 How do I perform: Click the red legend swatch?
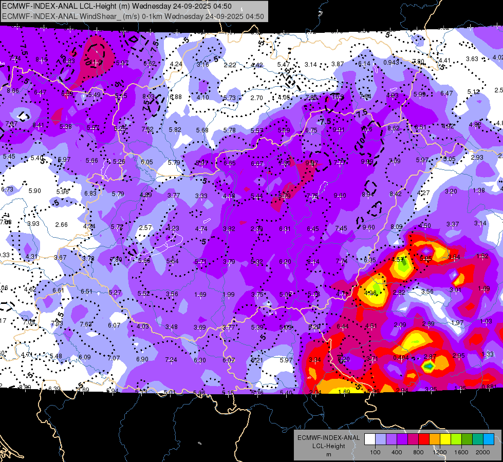point(424,439)
